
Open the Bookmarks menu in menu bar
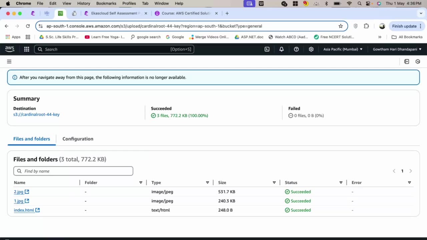(106, 3)
